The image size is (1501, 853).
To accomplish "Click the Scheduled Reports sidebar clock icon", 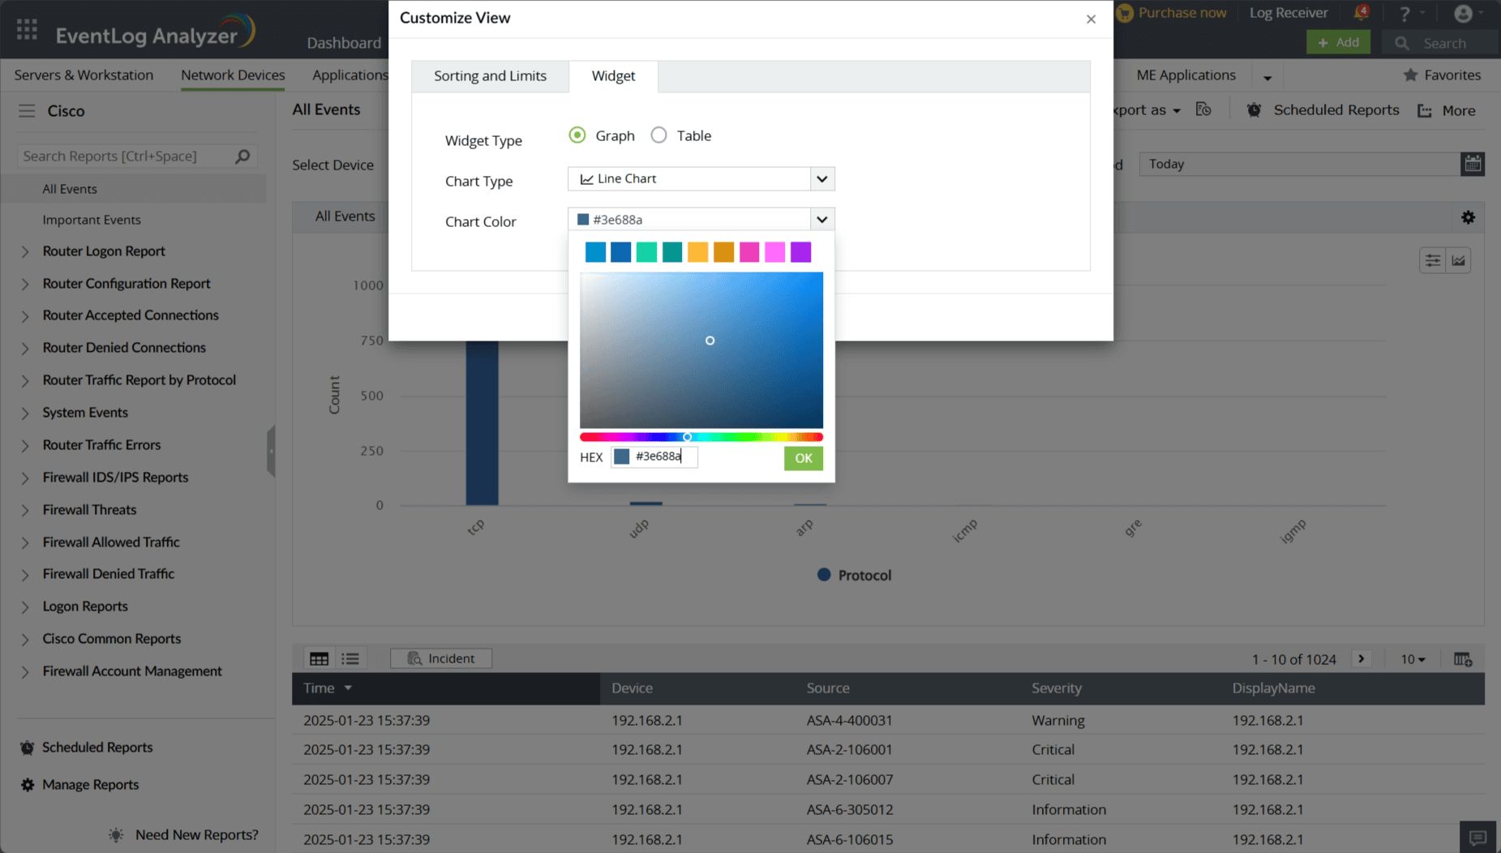I will click(x=27, y=748).
